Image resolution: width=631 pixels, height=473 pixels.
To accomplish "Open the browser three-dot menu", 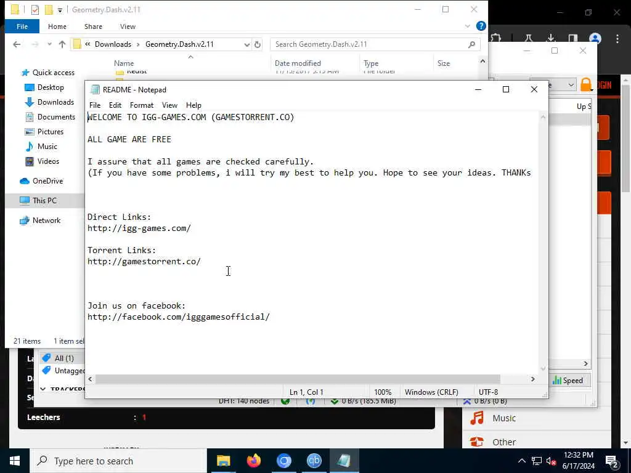I will click(617, 38).
